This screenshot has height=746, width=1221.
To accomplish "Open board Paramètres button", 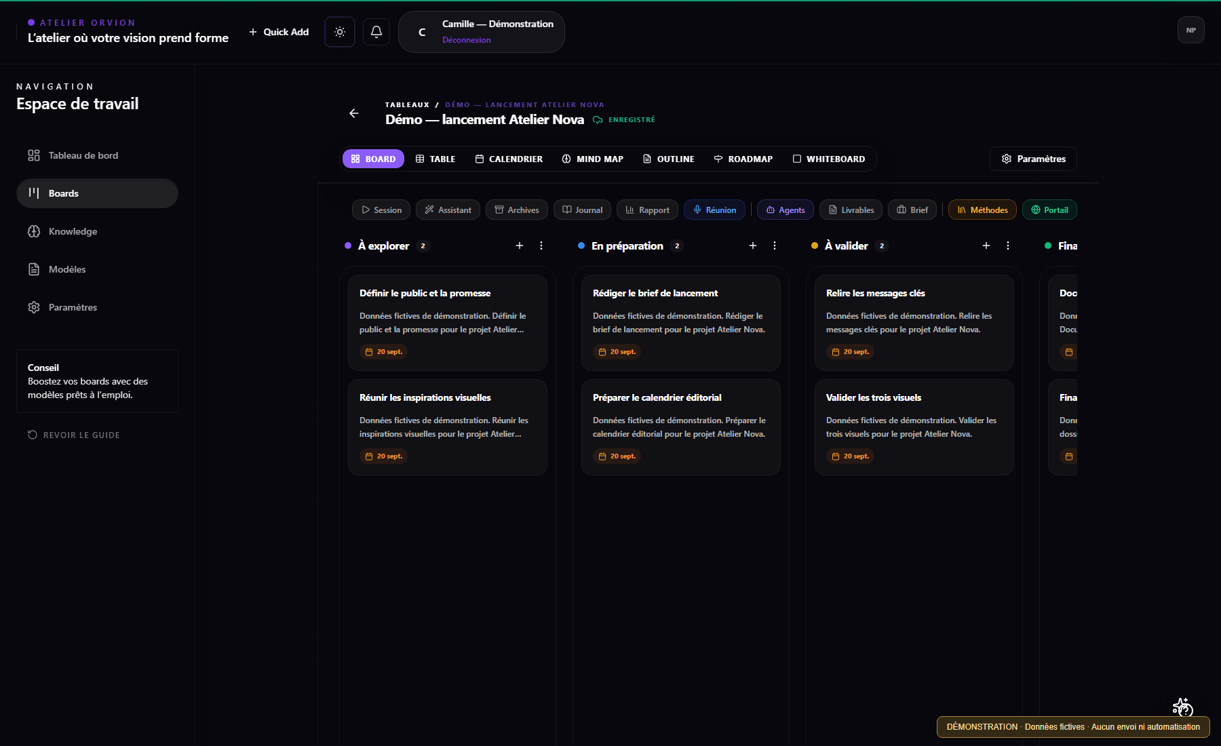I will click(1033, 159).
